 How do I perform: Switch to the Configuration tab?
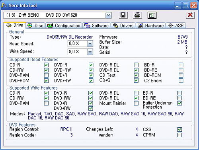pyautogui.click(x=64, y=25)
